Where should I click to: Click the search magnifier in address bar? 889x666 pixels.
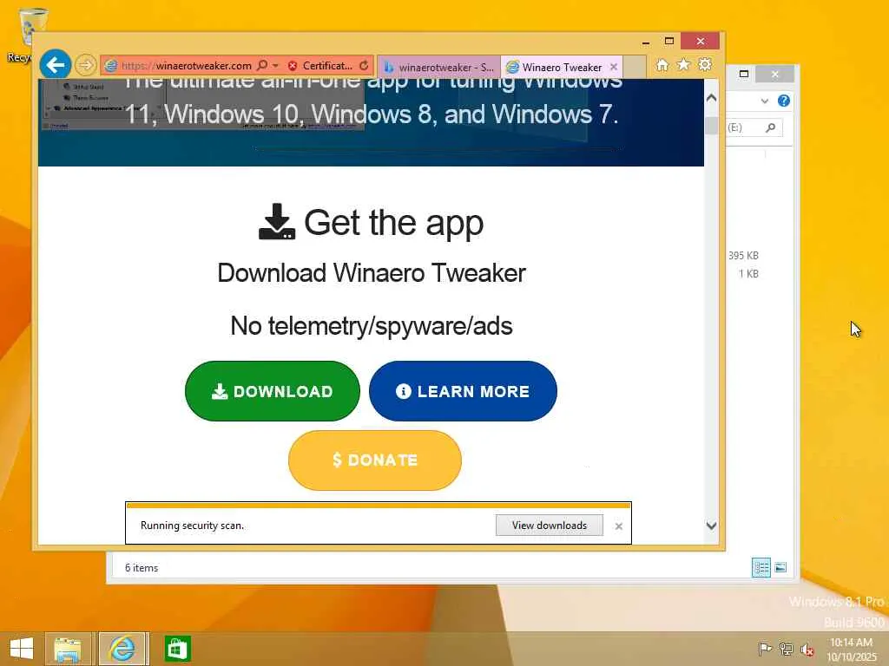click(x=262, y=65)
